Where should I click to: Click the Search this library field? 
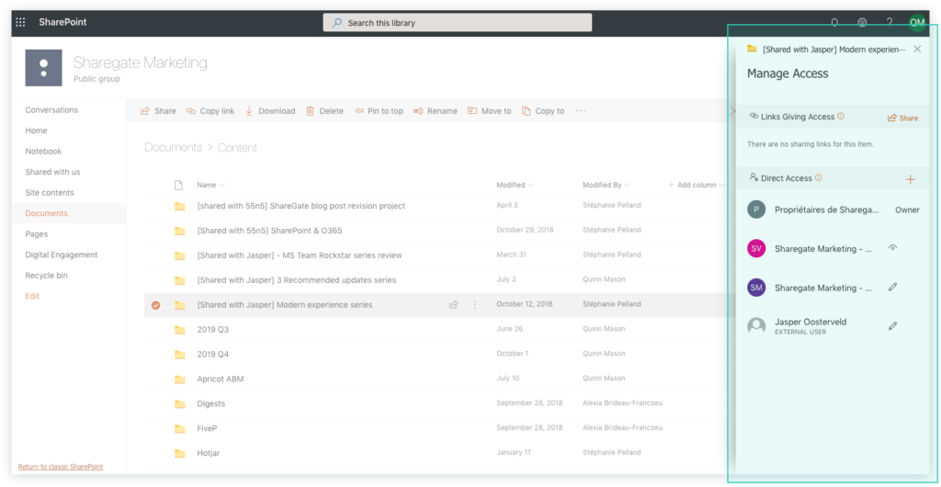[458, 23]
